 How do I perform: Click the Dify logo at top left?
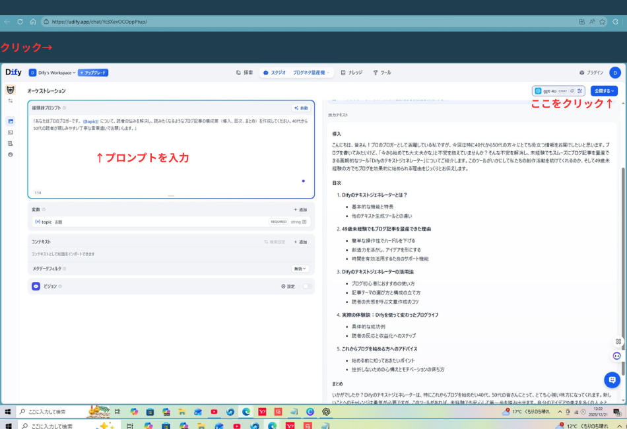[x=13, y=72]
